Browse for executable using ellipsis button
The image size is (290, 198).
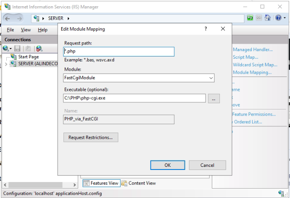(x=214, y=98)
